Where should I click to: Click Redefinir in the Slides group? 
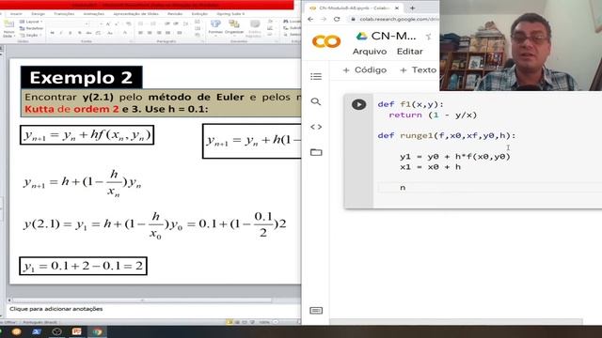tap(31, 28)
